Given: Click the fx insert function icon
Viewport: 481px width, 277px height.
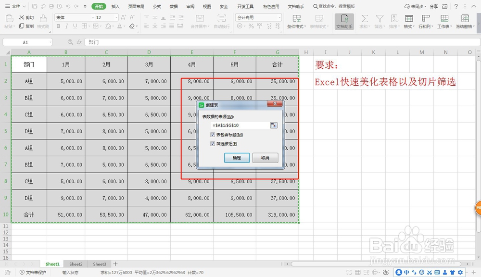Looking at the screenshot, I should pyautogui.click(x=79, y=42).
